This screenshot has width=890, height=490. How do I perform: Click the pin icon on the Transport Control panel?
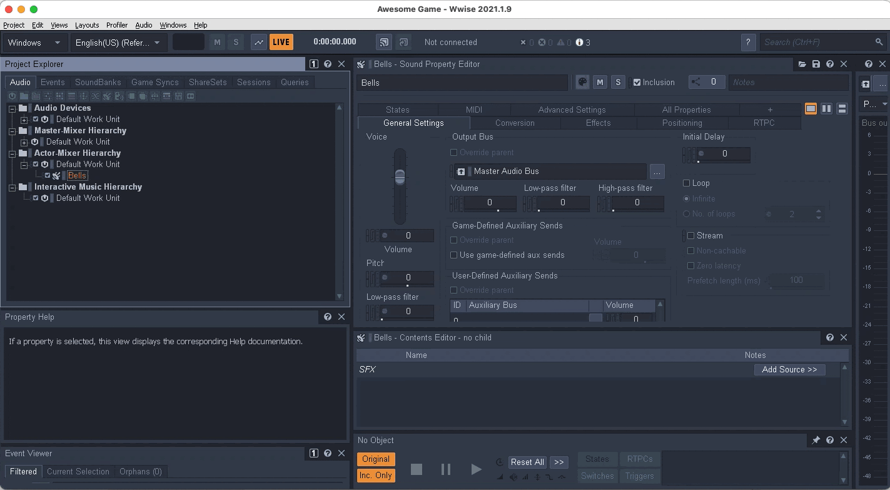[x=816, y=440]
